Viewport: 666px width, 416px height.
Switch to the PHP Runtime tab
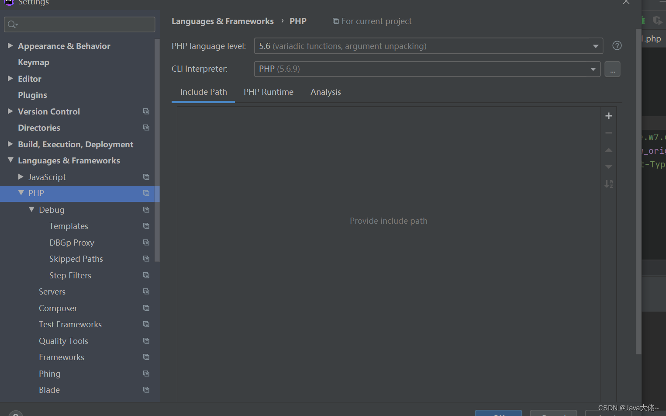(269, 92)
